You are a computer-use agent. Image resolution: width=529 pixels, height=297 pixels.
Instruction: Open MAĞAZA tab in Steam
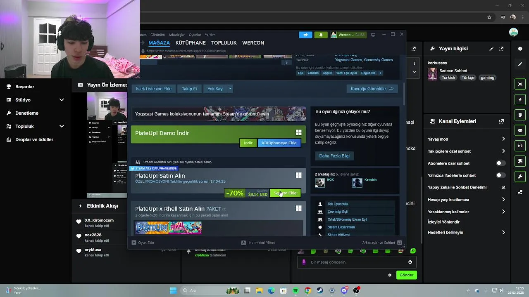click(x=159, y=42)
